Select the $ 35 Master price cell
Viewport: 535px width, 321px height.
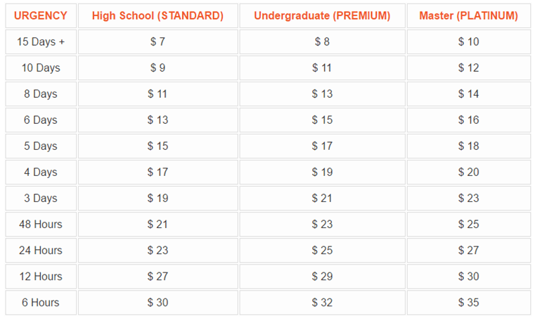pyautogui.click(x=468, y=302)
